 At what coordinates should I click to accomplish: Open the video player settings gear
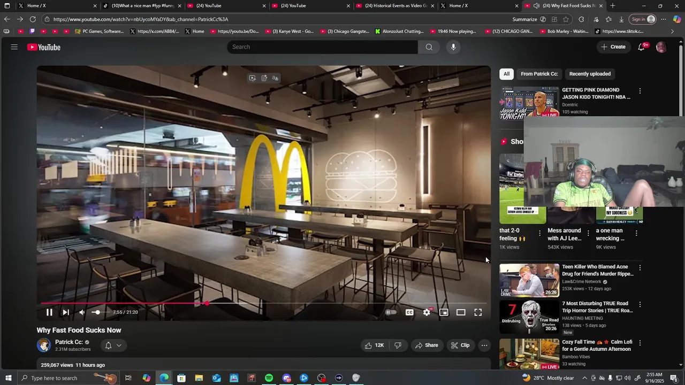tap(427, 312)
